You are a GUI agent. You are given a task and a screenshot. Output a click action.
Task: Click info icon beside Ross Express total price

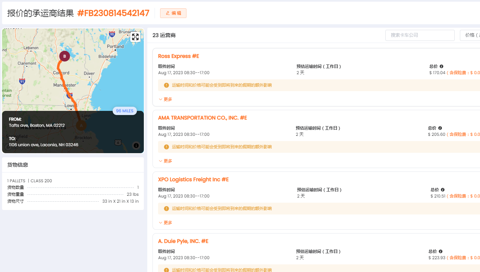pyautogui.click(x=442, y=67)
